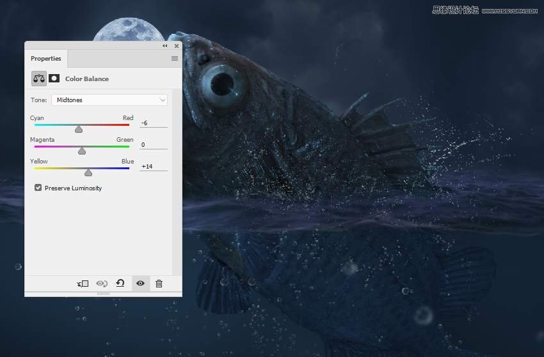Click the Cyan-Red slider handle

tap(79, 129)
